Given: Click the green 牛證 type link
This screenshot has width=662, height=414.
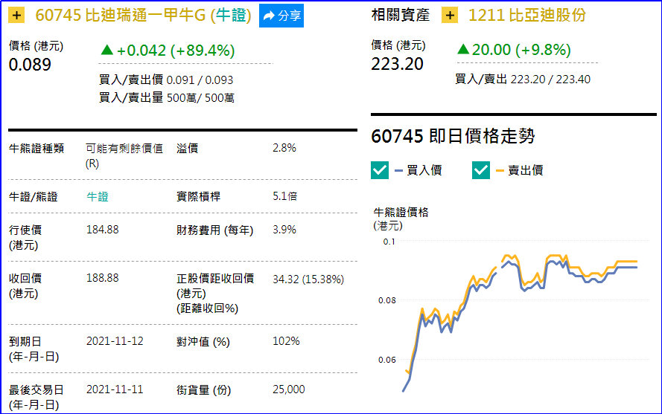Looking at the screenshot, I should click(98, 196).
